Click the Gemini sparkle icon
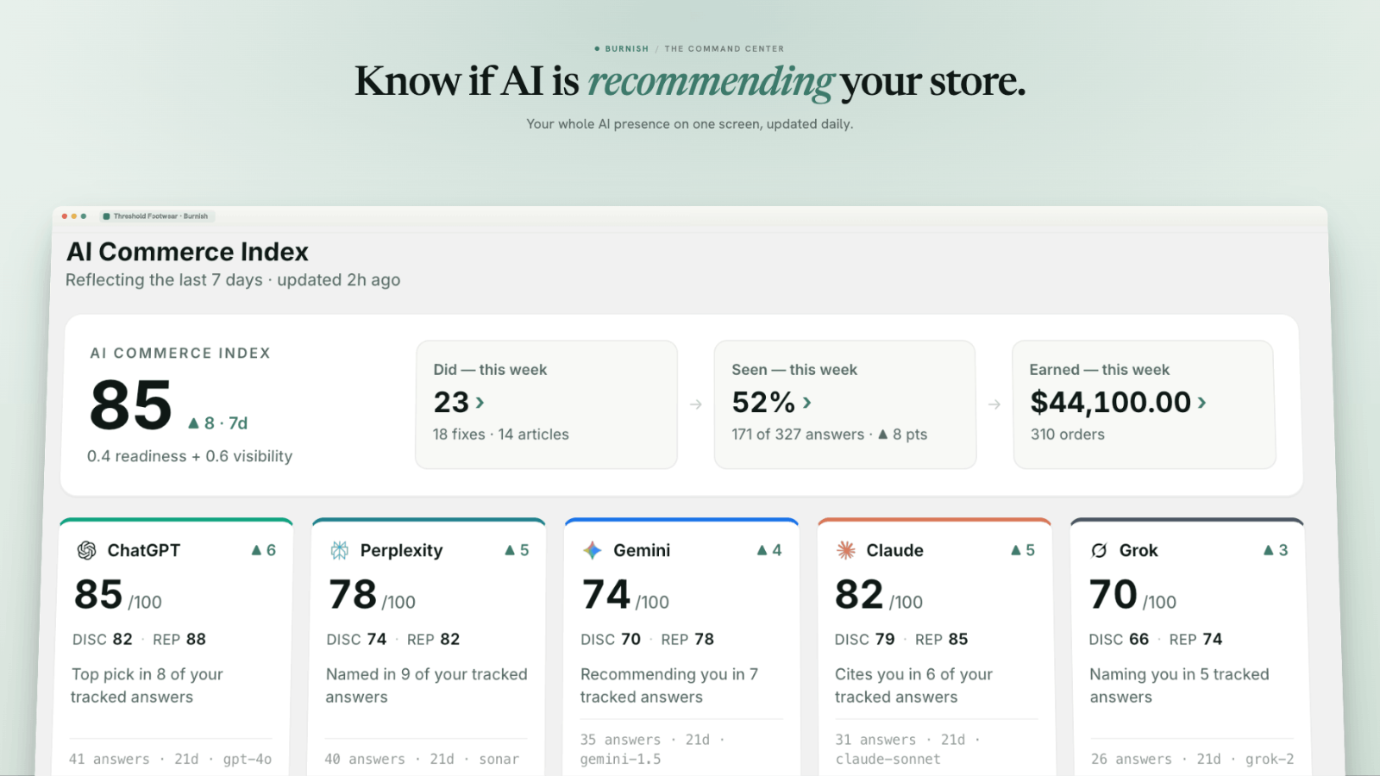Image resolution: width=1380 pixels, height=776 pixels. point(593,550)
